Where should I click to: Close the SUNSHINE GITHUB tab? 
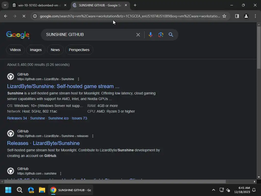126,5
